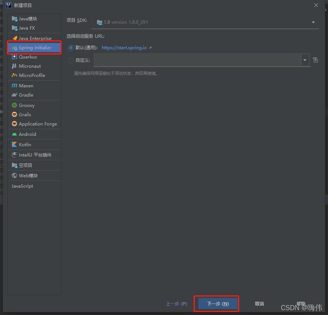The height and width of the screenshot is (315, 328).
Task: Click the Java Enterprise flame icon
Action: click(x=15, y=38)
